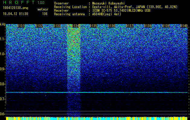Viewport: 190px width, 120px height.
Task: Click the yellow-cyan signal level strip at bottom
Action: click(97, 118)
